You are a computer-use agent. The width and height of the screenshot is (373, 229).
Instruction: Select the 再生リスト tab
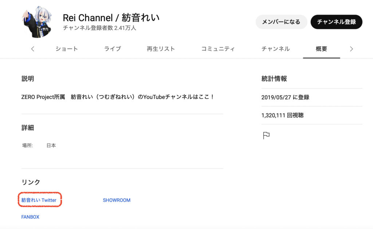coord(161,49)
